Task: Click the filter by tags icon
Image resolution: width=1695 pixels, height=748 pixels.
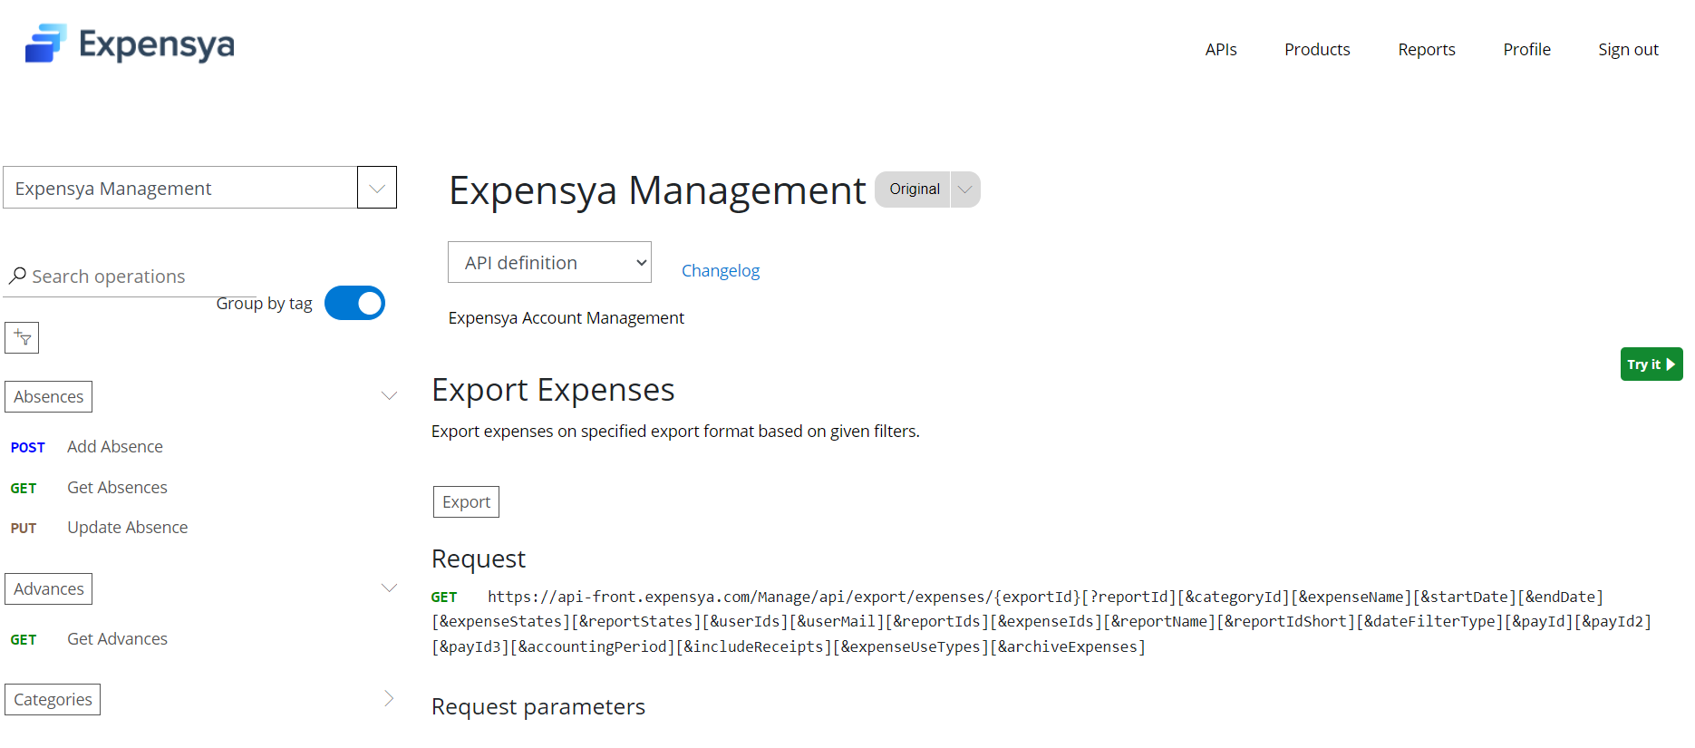Action: pos(22,338)
